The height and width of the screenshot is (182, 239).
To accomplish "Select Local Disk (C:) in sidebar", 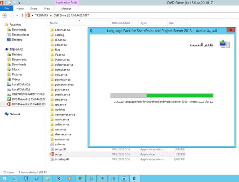I will (x=21, y=84).
